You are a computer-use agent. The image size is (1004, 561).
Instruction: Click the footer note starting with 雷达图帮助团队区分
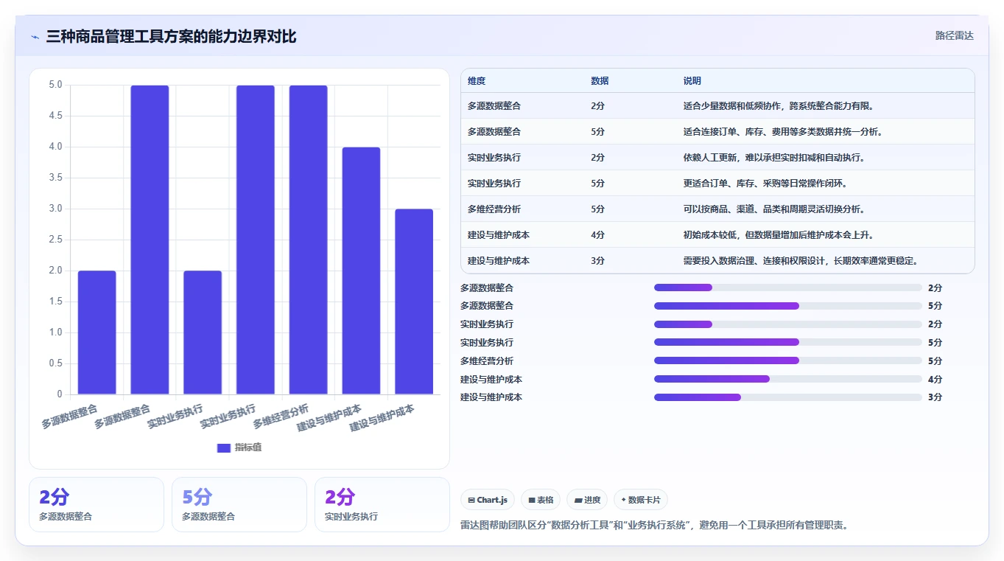654,526
